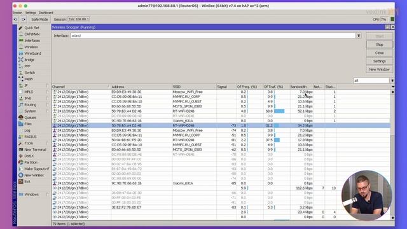
Task: Click the Redo arrow in toolbar
Action: [24, 20]
